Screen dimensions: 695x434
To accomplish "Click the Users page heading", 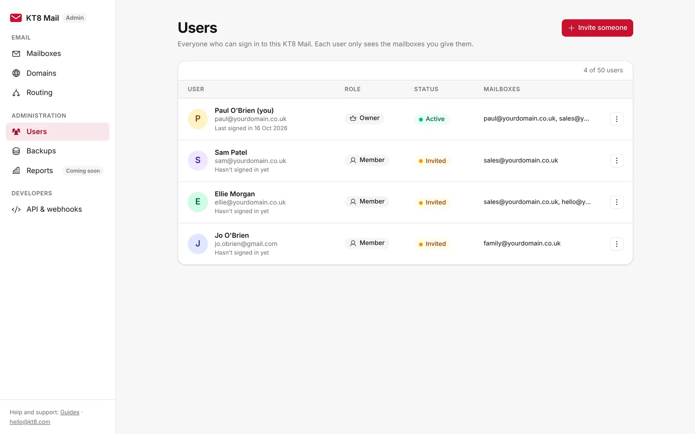I will coord(198,28).
